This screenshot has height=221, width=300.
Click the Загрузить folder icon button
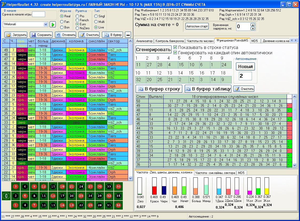pyautogui.click(x=16, y=35)
